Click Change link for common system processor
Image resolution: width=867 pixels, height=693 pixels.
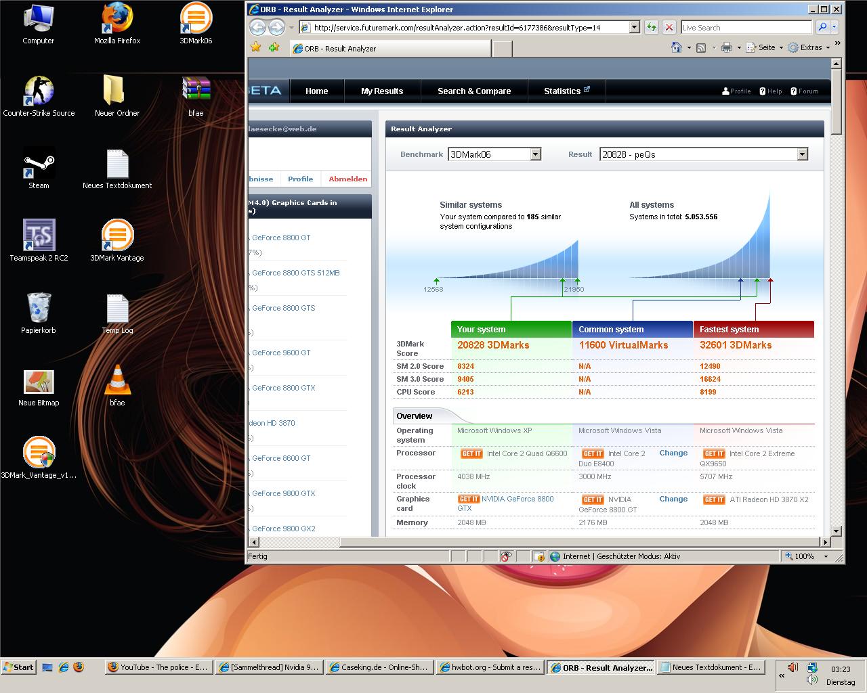click(673, 453)
